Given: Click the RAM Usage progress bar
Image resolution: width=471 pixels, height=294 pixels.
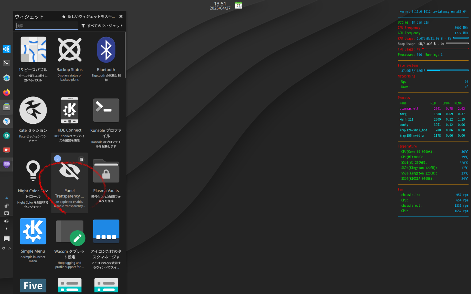Looking at the screenshot, I should tap(461, 38).
